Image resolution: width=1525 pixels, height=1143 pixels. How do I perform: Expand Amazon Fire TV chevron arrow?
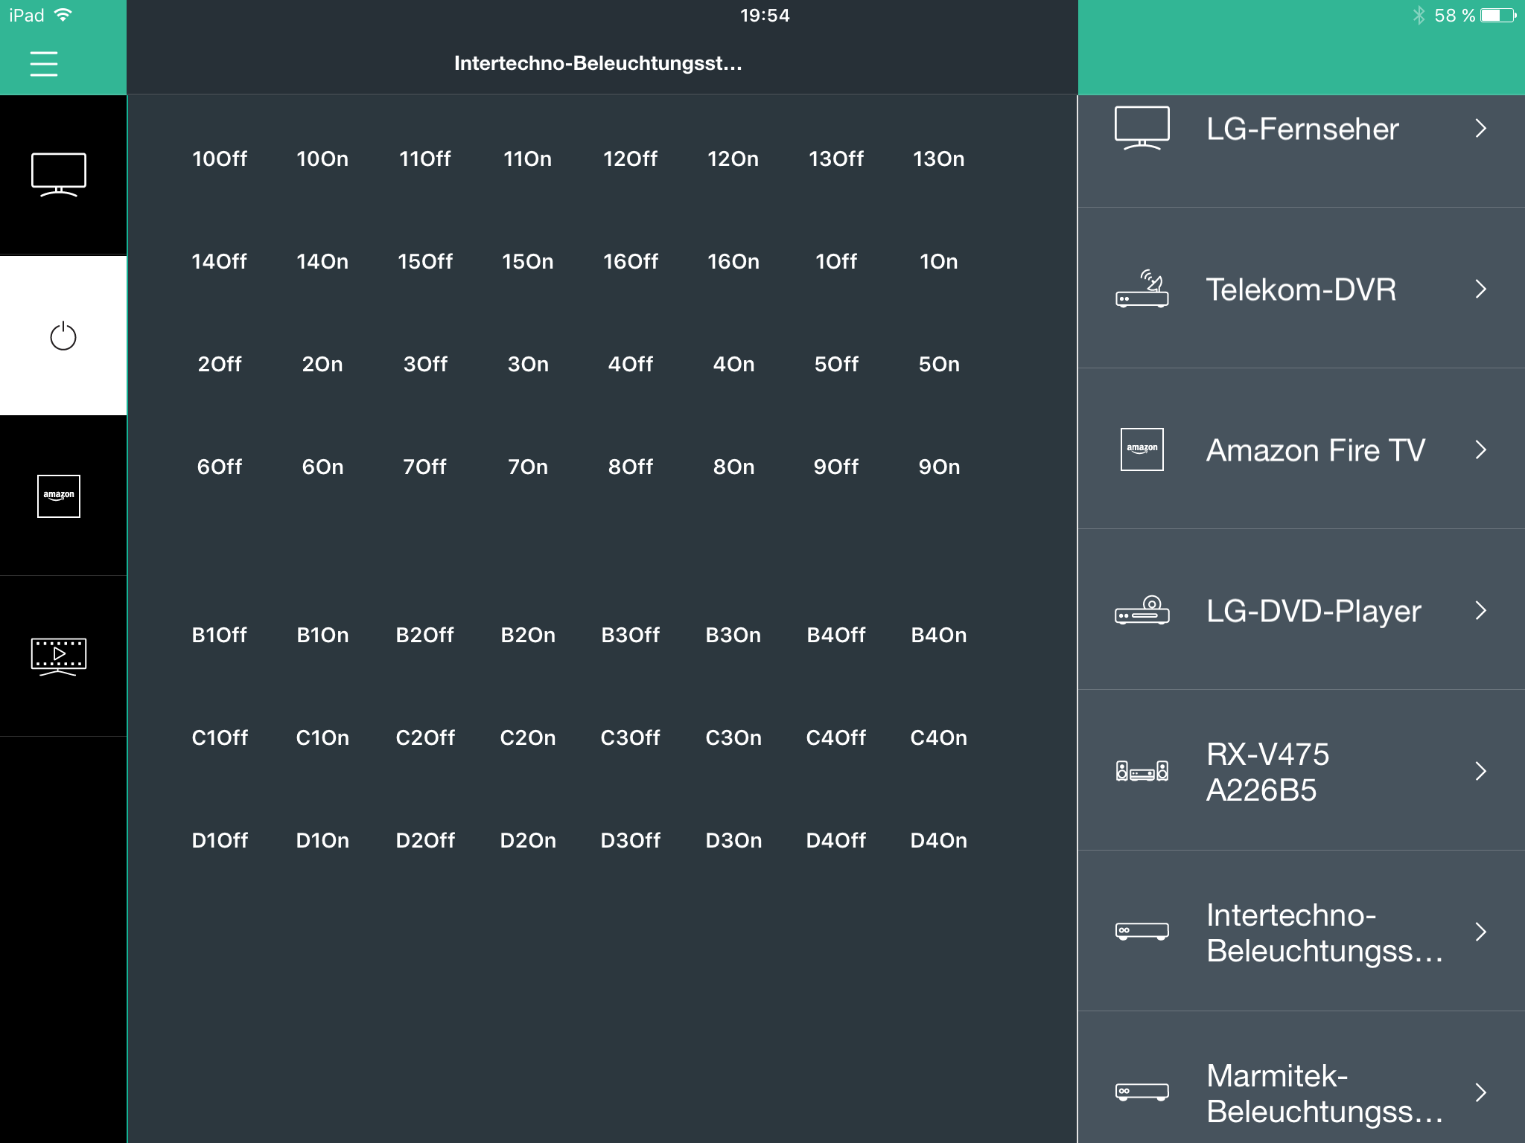pos(1480,449)
